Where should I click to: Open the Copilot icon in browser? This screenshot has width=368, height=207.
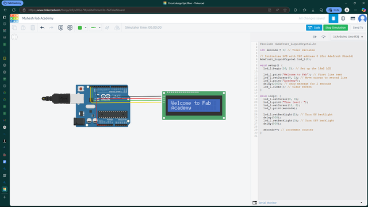(363, 10)
